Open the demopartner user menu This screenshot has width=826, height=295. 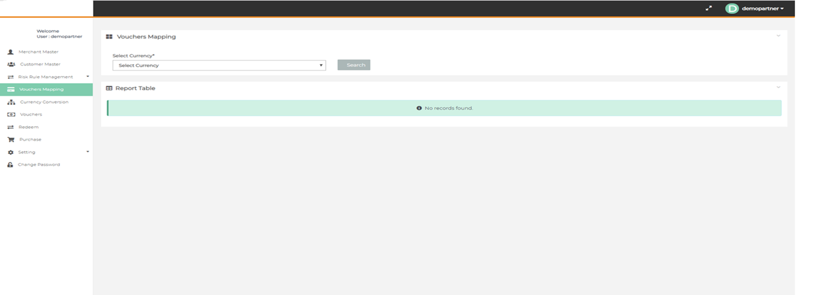[x=762, y=9]
